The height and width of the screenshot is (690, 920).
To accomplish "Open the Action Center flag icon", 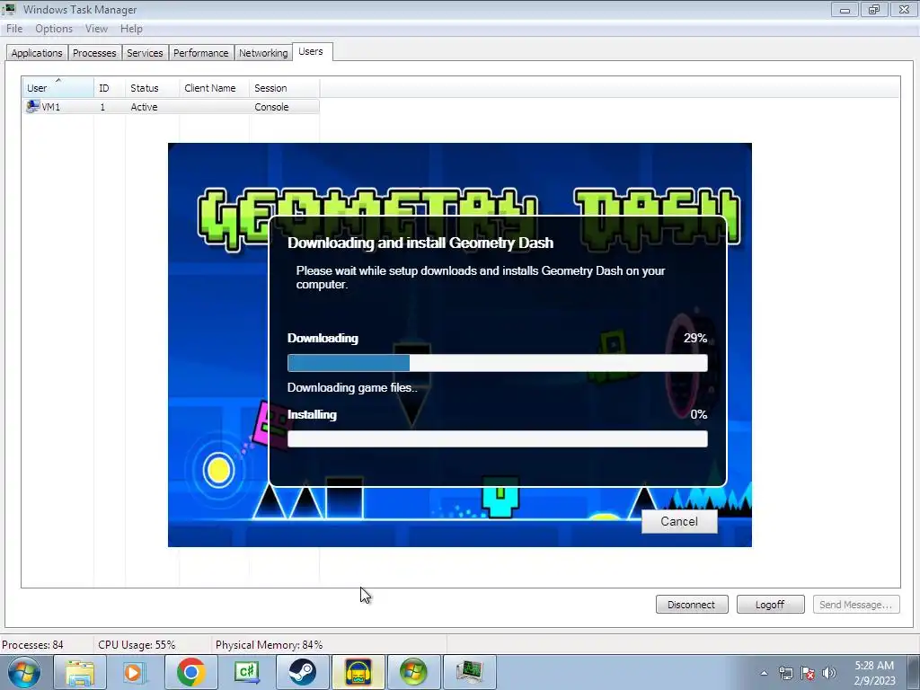I will (808, 673).
